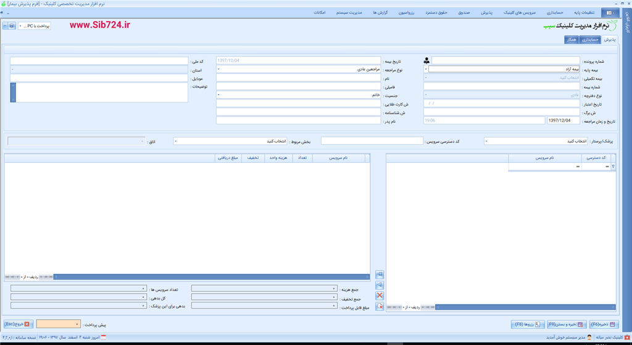Viewport: 632px width, 345px height.
Task: Click the single-arrow add service icon
Action: [x=380, y=285]
